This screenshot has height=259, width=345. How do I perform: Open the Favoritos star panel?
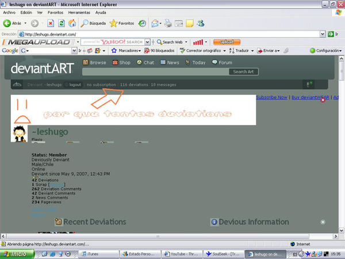click(122, 23)
